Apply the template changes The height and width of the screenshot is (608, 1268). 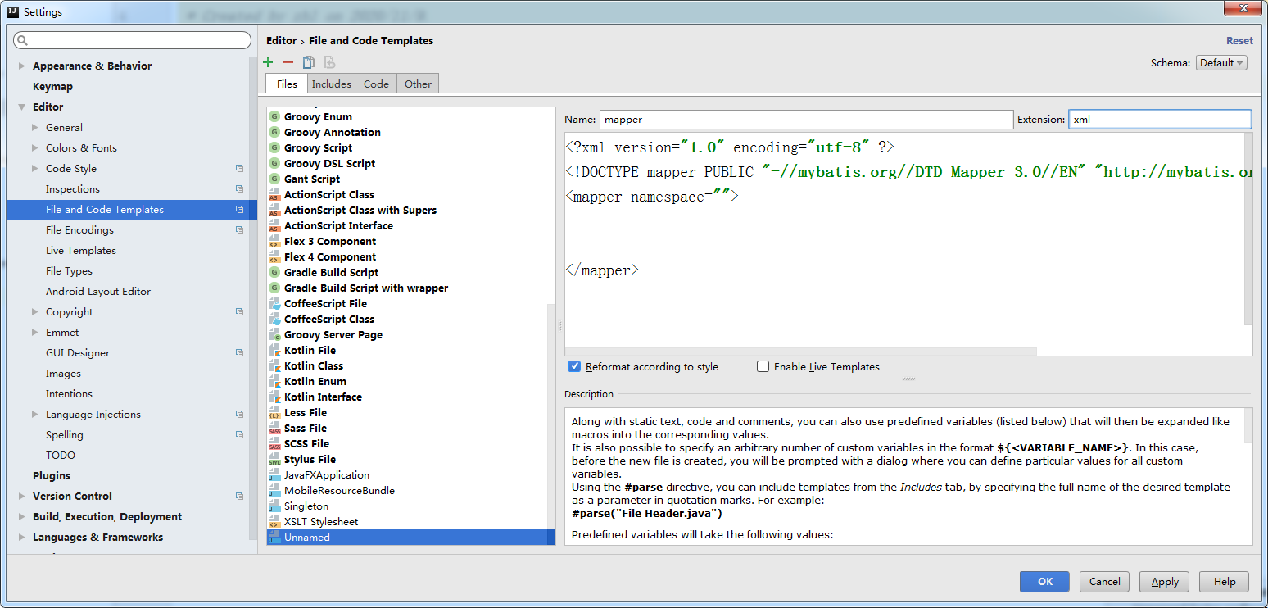point(1164,581)
